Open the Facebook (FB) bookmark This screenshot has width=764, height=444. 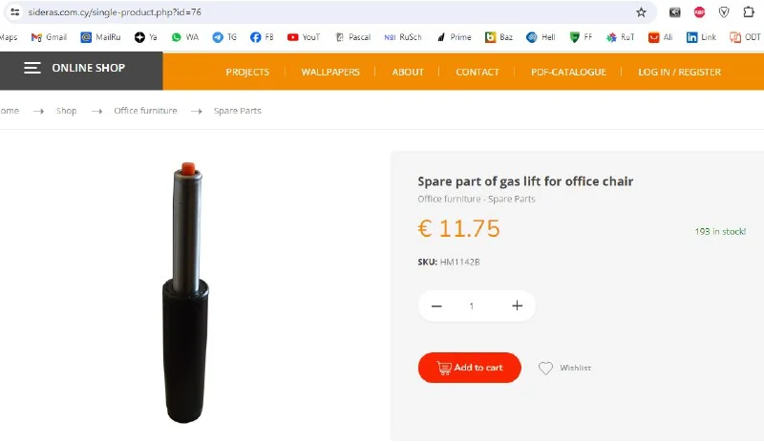pyautogui.click(x=262, y=37)
